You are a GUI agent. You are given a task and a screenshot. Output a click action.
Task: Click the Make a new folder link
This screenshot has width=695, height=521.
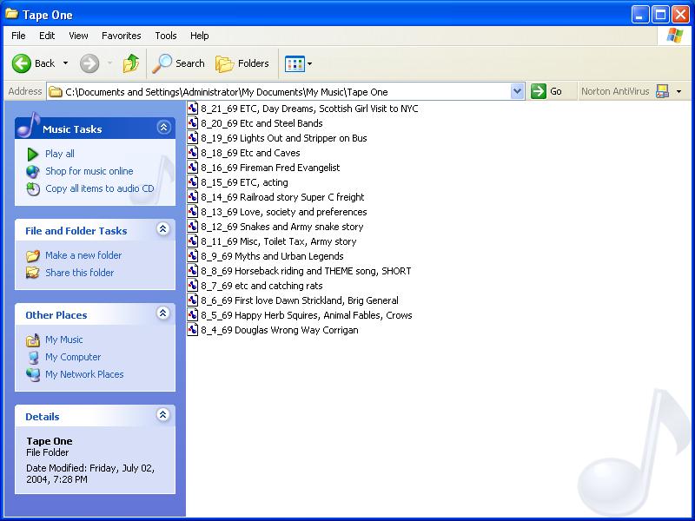coord(83,255)
